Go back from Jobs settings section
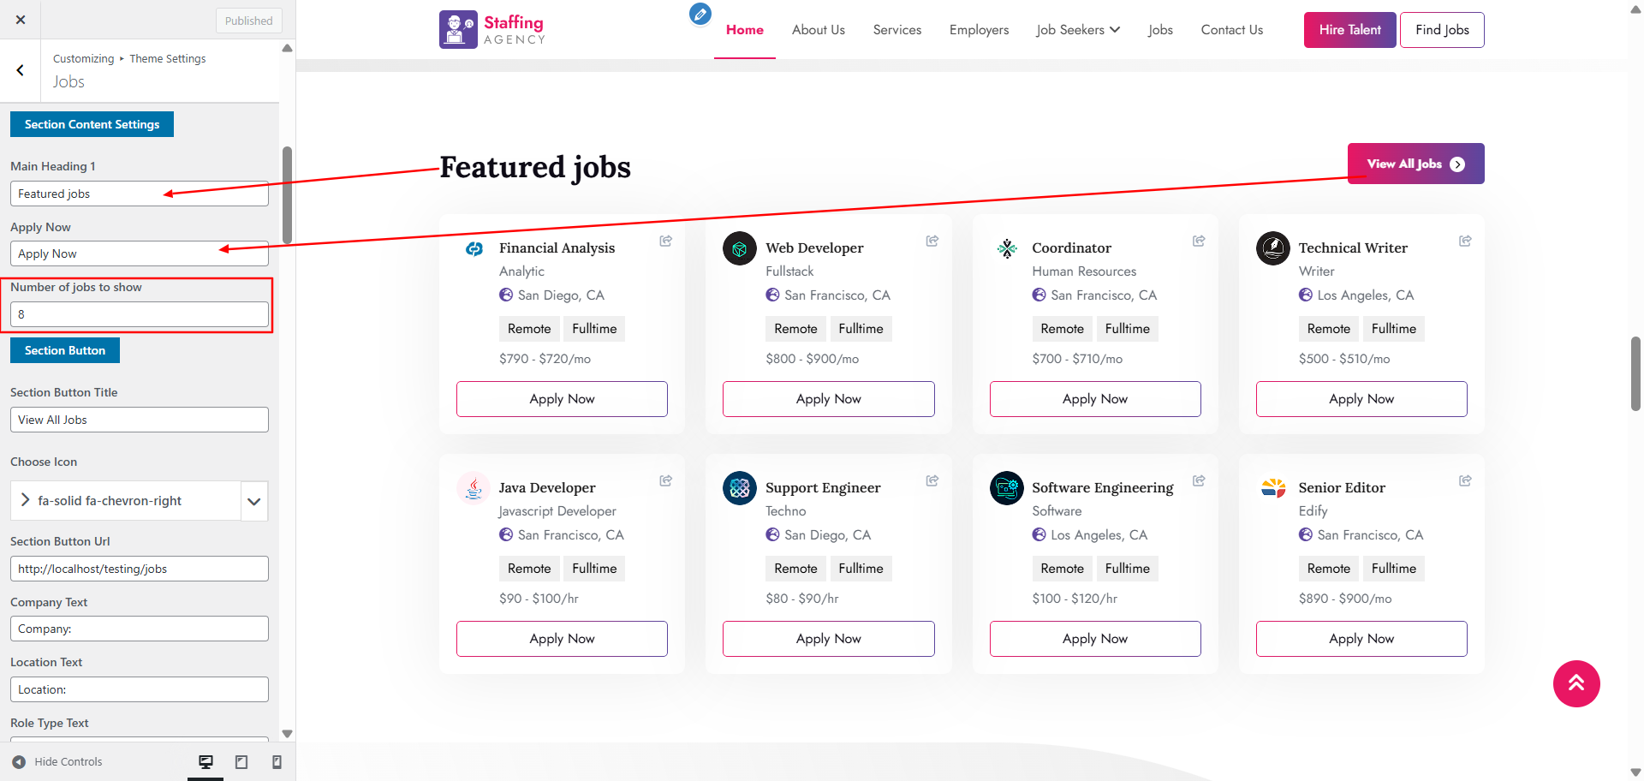 [21, 71]
